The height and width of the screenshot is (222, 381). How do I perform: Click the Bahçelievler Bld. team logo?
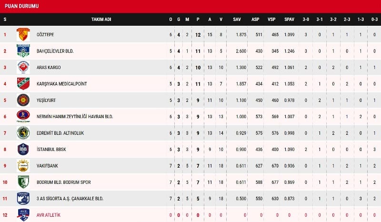click(x=23, y=50)
